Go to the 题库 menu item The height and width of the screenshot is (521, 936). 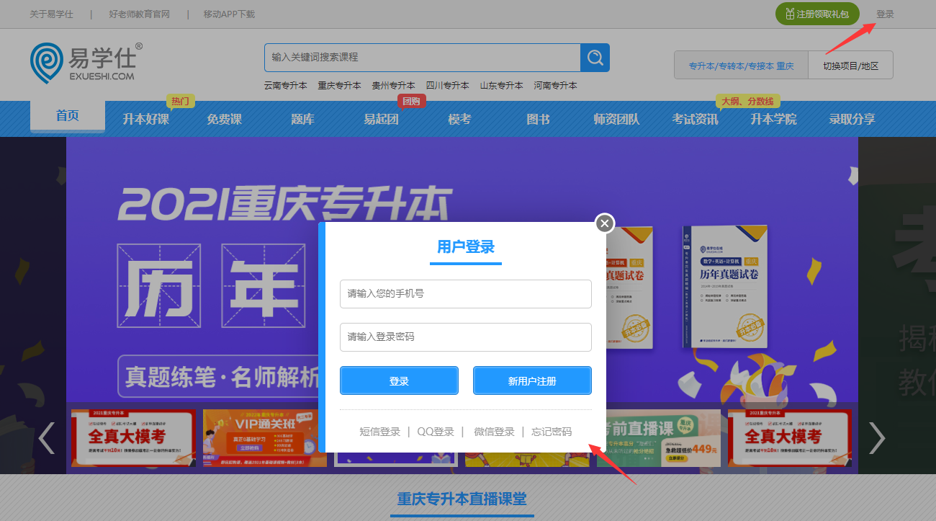(x=302, y=119)
